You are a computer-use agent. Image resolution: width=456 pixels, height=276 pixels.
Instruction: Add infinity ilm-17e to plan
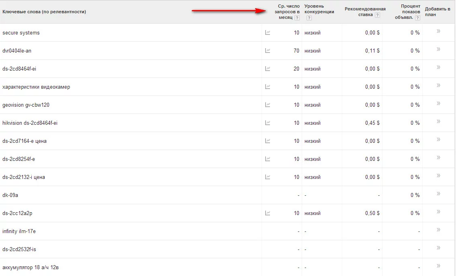(438, 229)
